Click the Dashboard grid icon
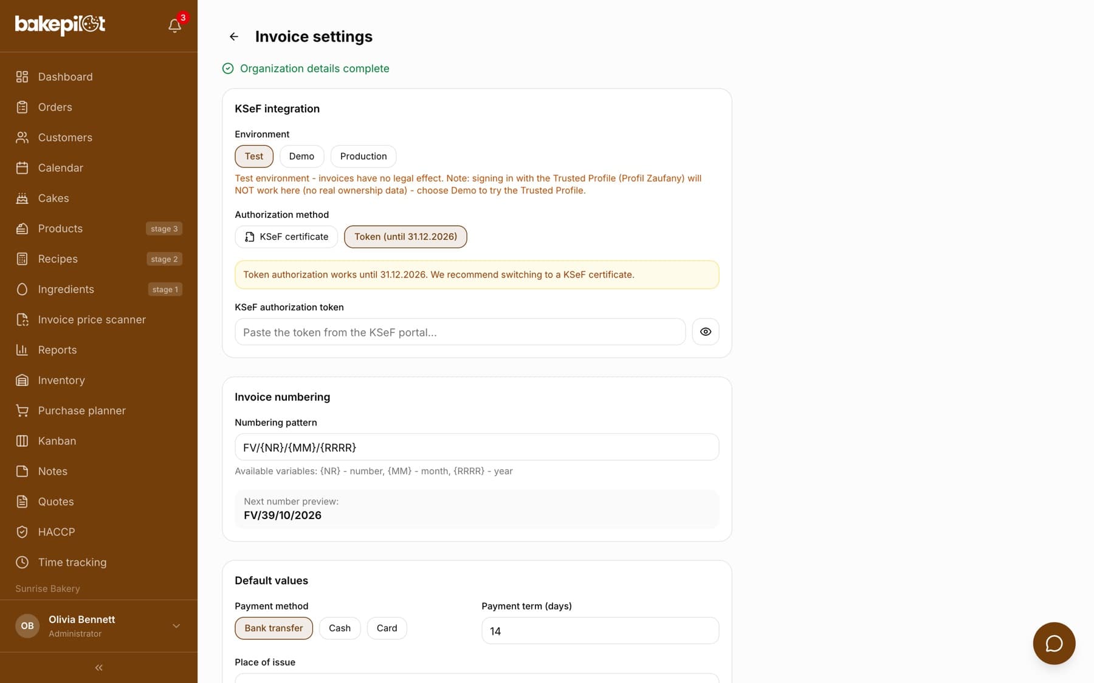The image size is (1094, 683). [22, 76]
